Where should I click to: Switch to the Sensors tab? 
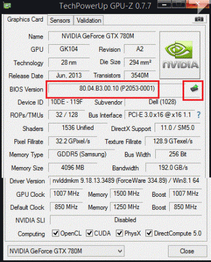pyautogui.click(x=60, y=20)
